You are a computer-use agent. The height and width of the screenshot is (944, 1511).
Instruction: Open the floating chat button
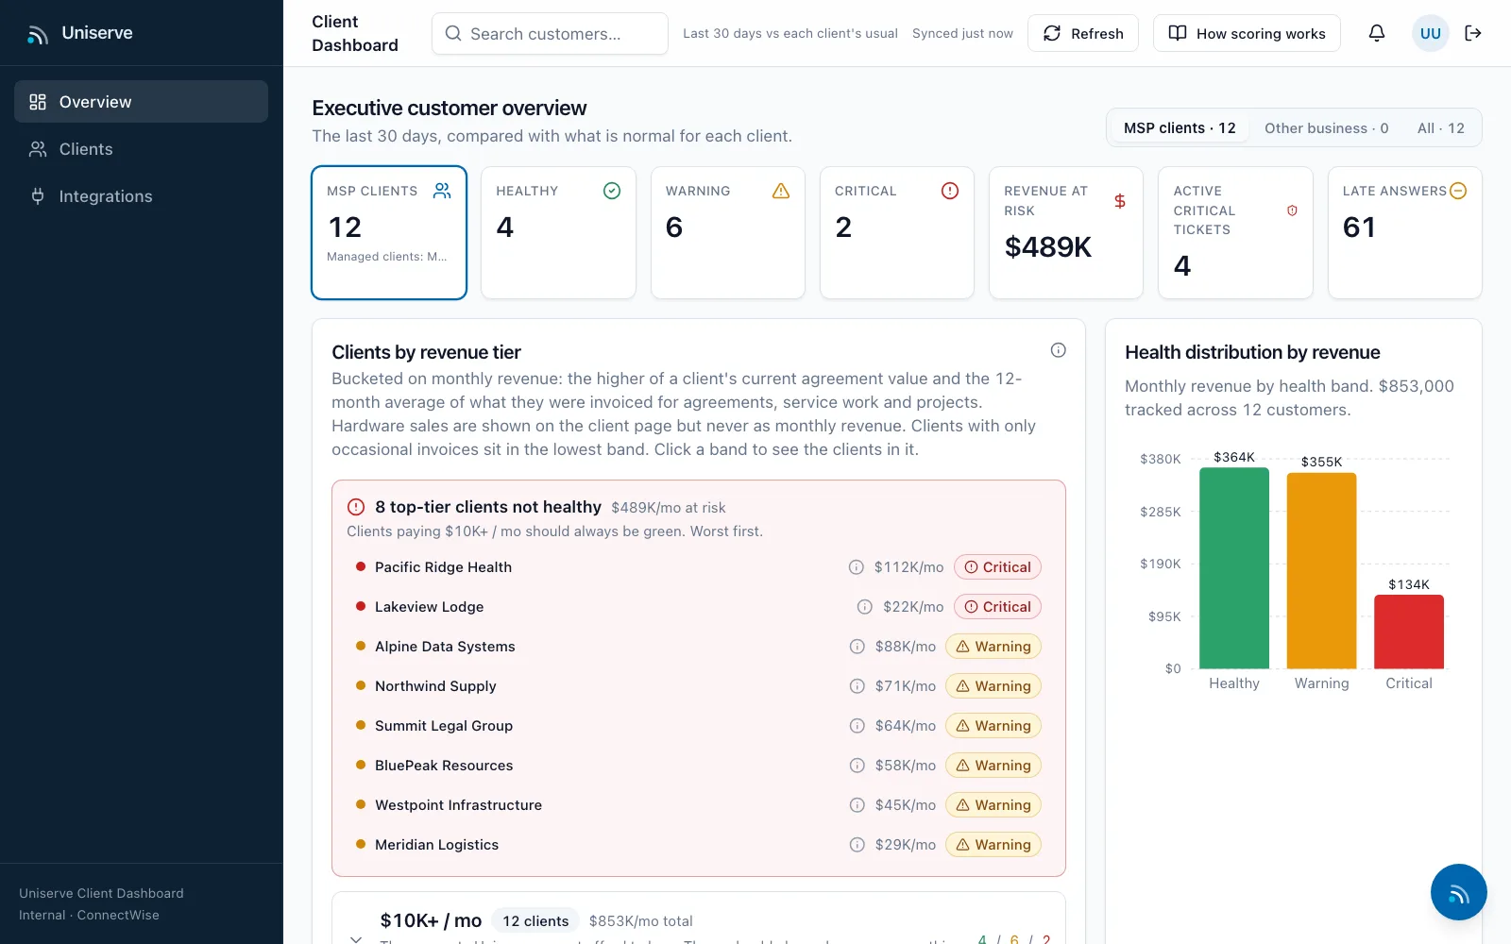coord(1459,892)
